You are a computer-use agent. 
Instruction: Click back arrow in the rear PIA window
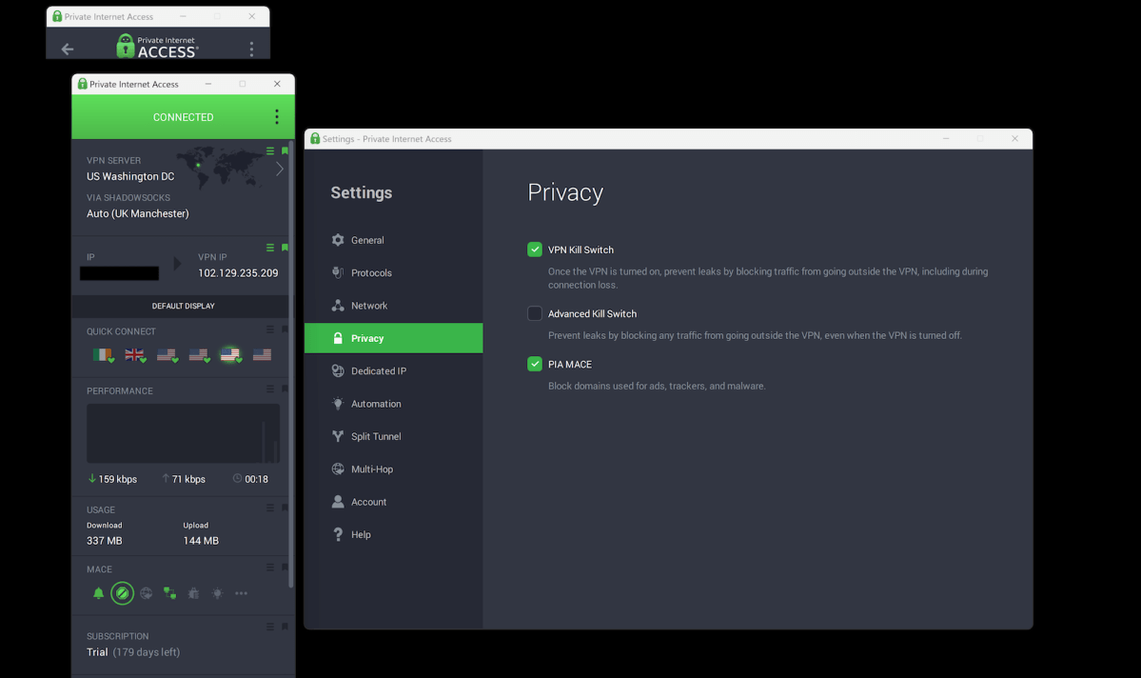coord(68,49)
